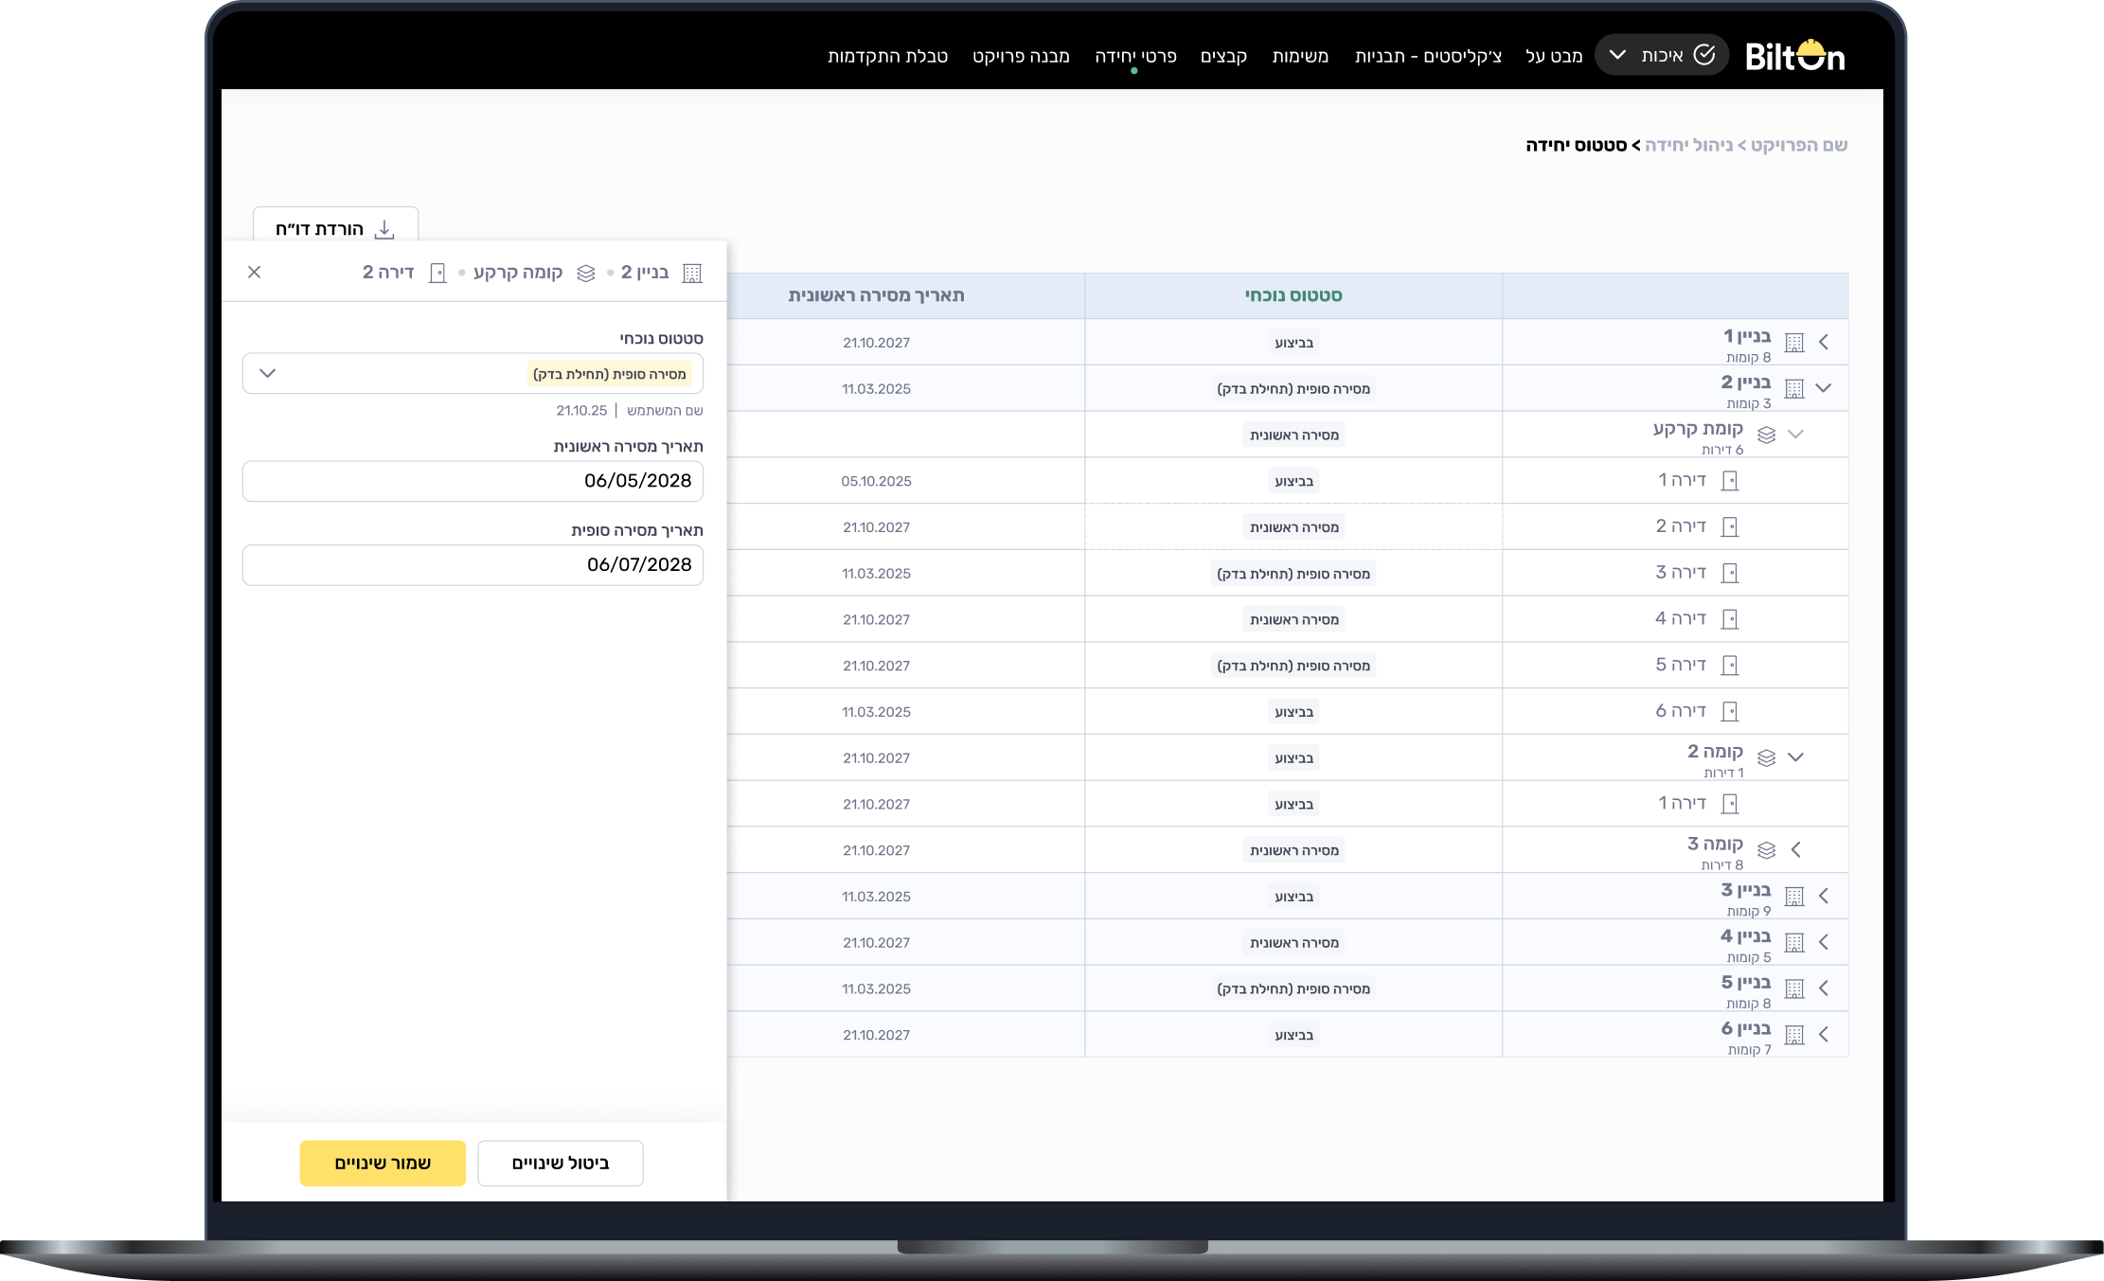Click the ביטול שינויים button
Image resolution: width=2104 pixels, height=1281 pixels.
point(561,1163)
